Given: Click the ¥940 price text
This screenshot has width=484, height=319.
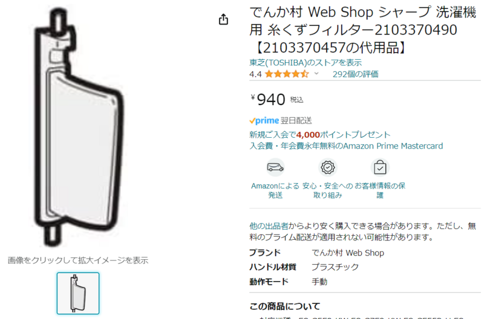Looking at the screenshot, I should coord(268,99).
